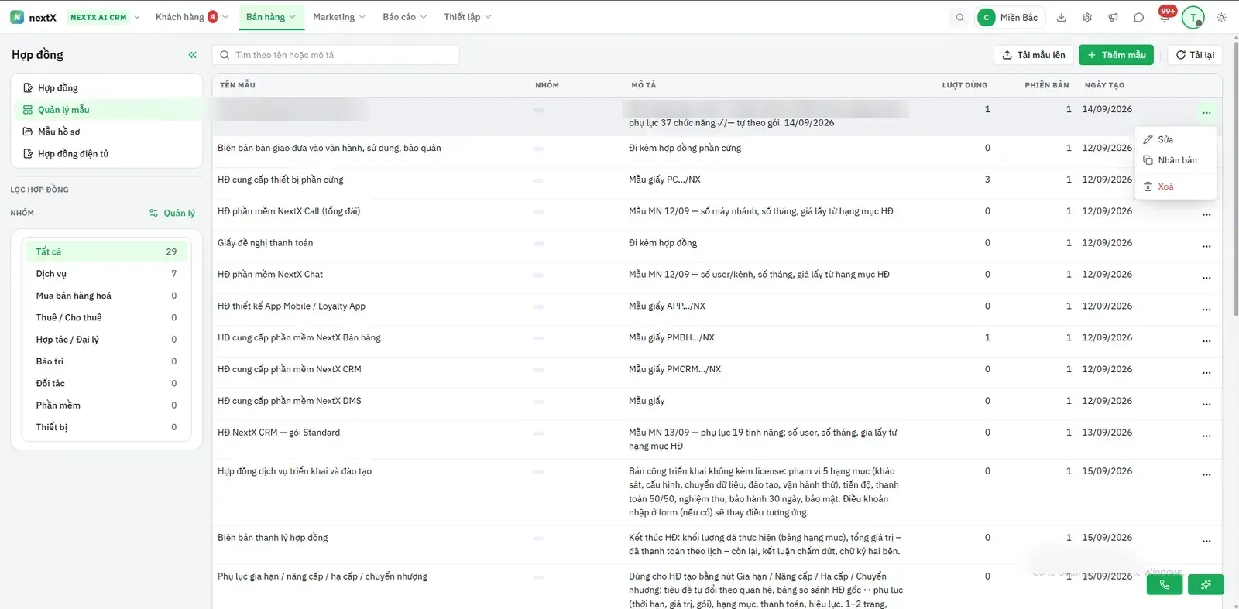Viewport: 1239px width, 609px height.
Task: Open Mẫu hồ sơ in the sidebar
Action: pyautogui.click(x=107, y=132)
